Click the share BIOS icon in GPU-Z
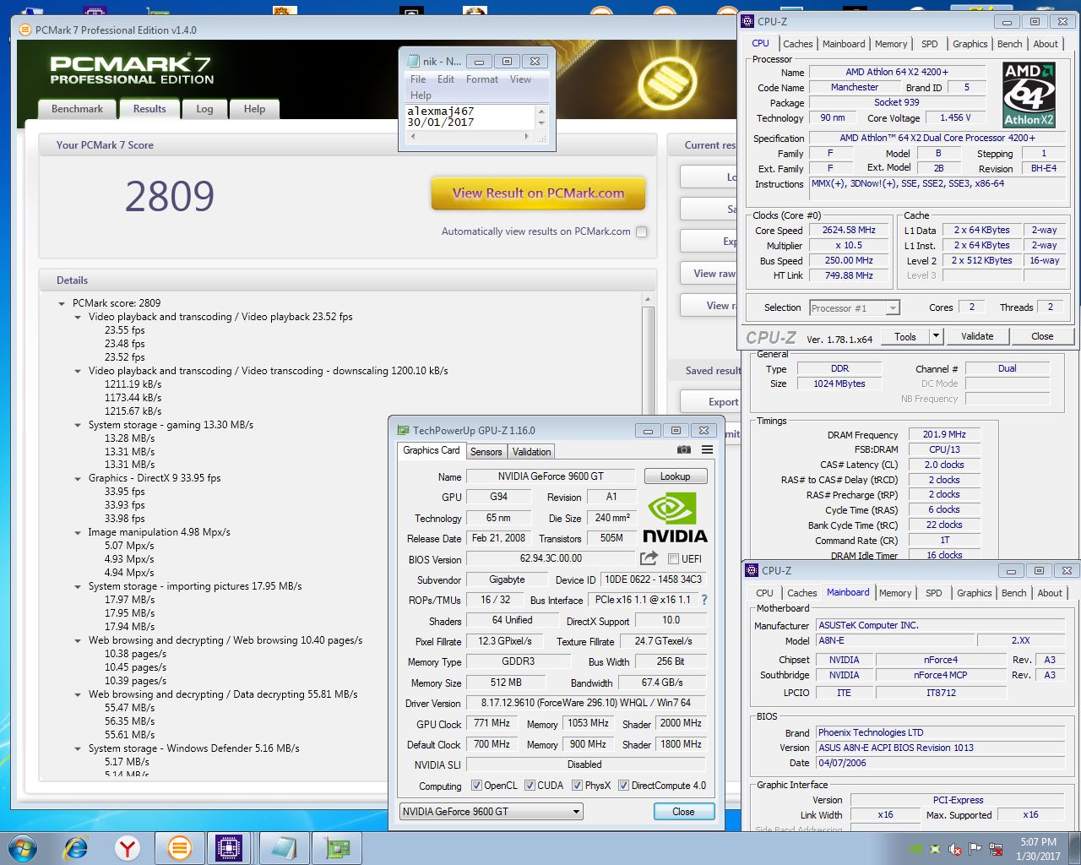Viewport: 1081px width, 865px height. point(649,558)
